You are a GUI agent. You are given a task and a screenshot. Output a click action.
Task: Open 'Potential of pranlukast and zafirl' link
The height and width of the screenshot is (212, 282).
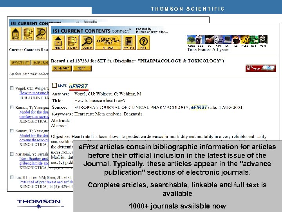click(x=46, y=182)
